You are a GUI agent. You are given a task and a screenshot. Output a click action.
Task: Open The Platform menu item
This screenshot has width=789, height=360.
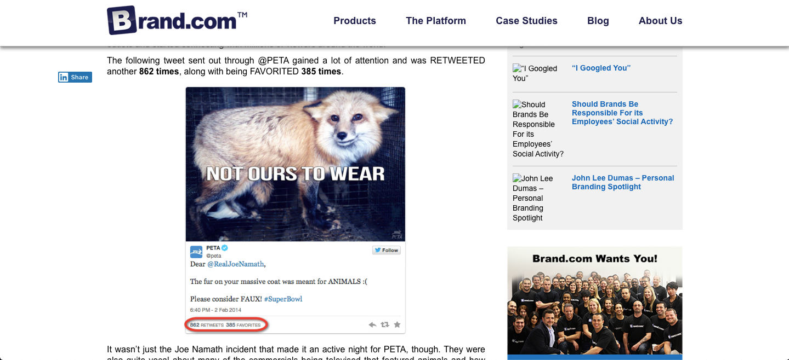(436, 21)
